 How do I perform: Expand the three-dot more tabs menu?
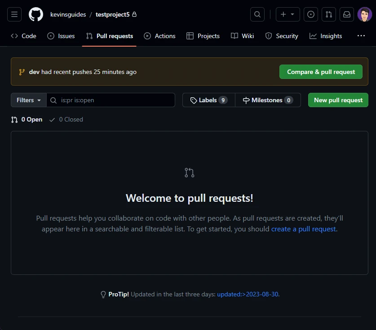[x=361, y=36]
